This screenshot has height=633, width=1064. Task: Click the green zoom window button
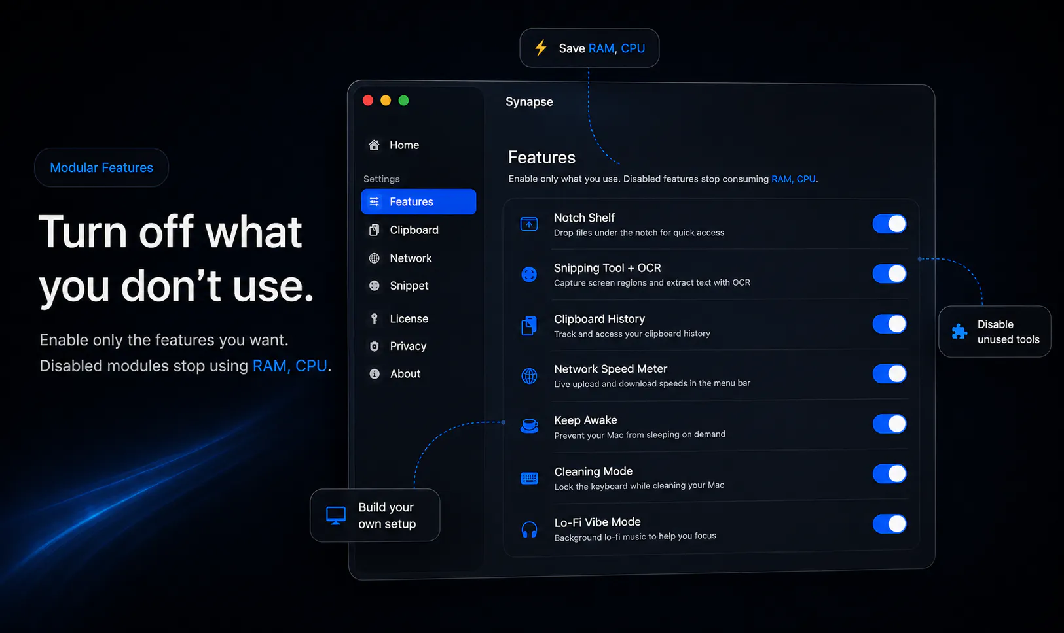tap(403, 100)
